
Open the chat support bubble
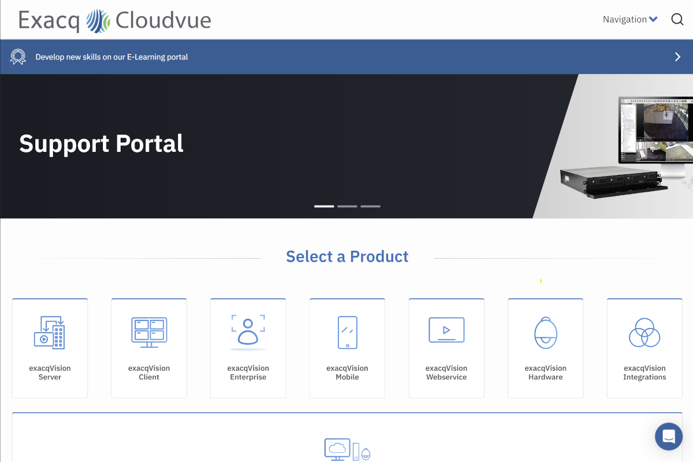pos(669,436)
